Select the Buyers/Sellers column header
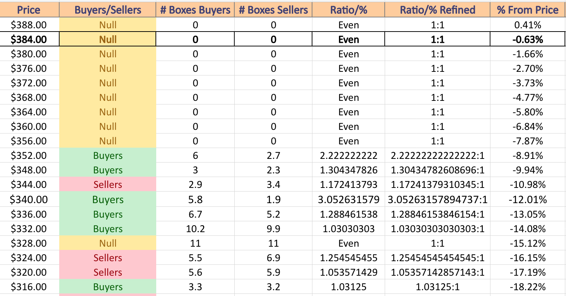The height and width of the screenshot is (296, 566). click(x=108, y=9)
